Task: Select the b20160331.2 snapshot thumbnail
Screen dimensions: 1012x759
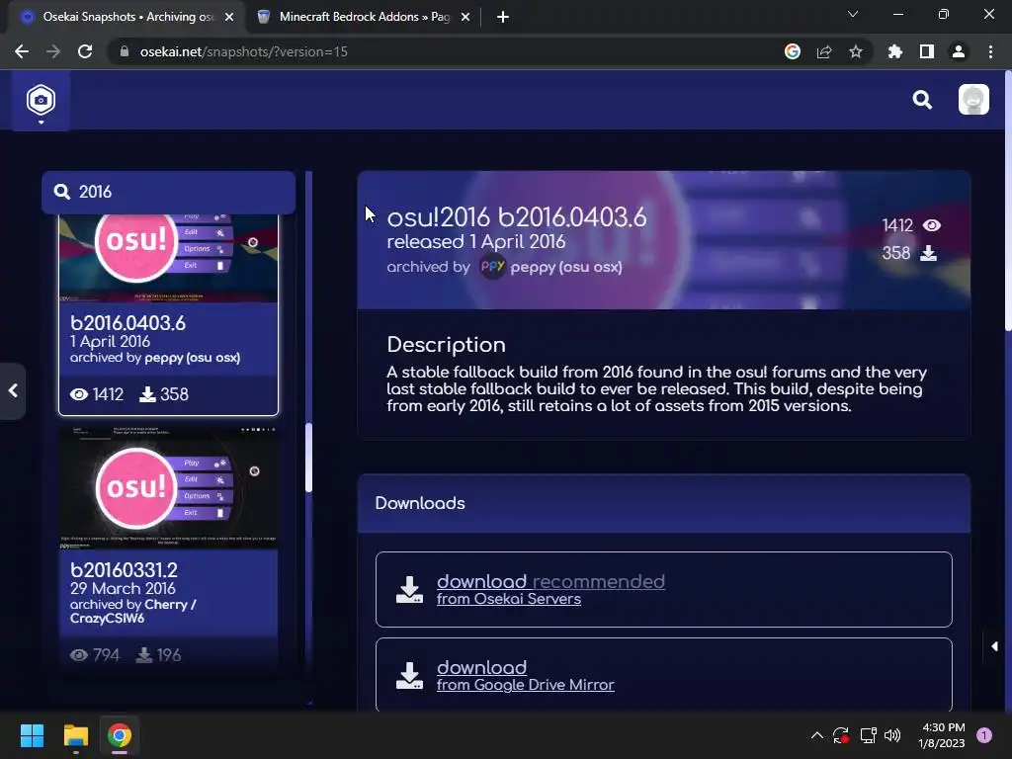Action: tap(168, 487)
